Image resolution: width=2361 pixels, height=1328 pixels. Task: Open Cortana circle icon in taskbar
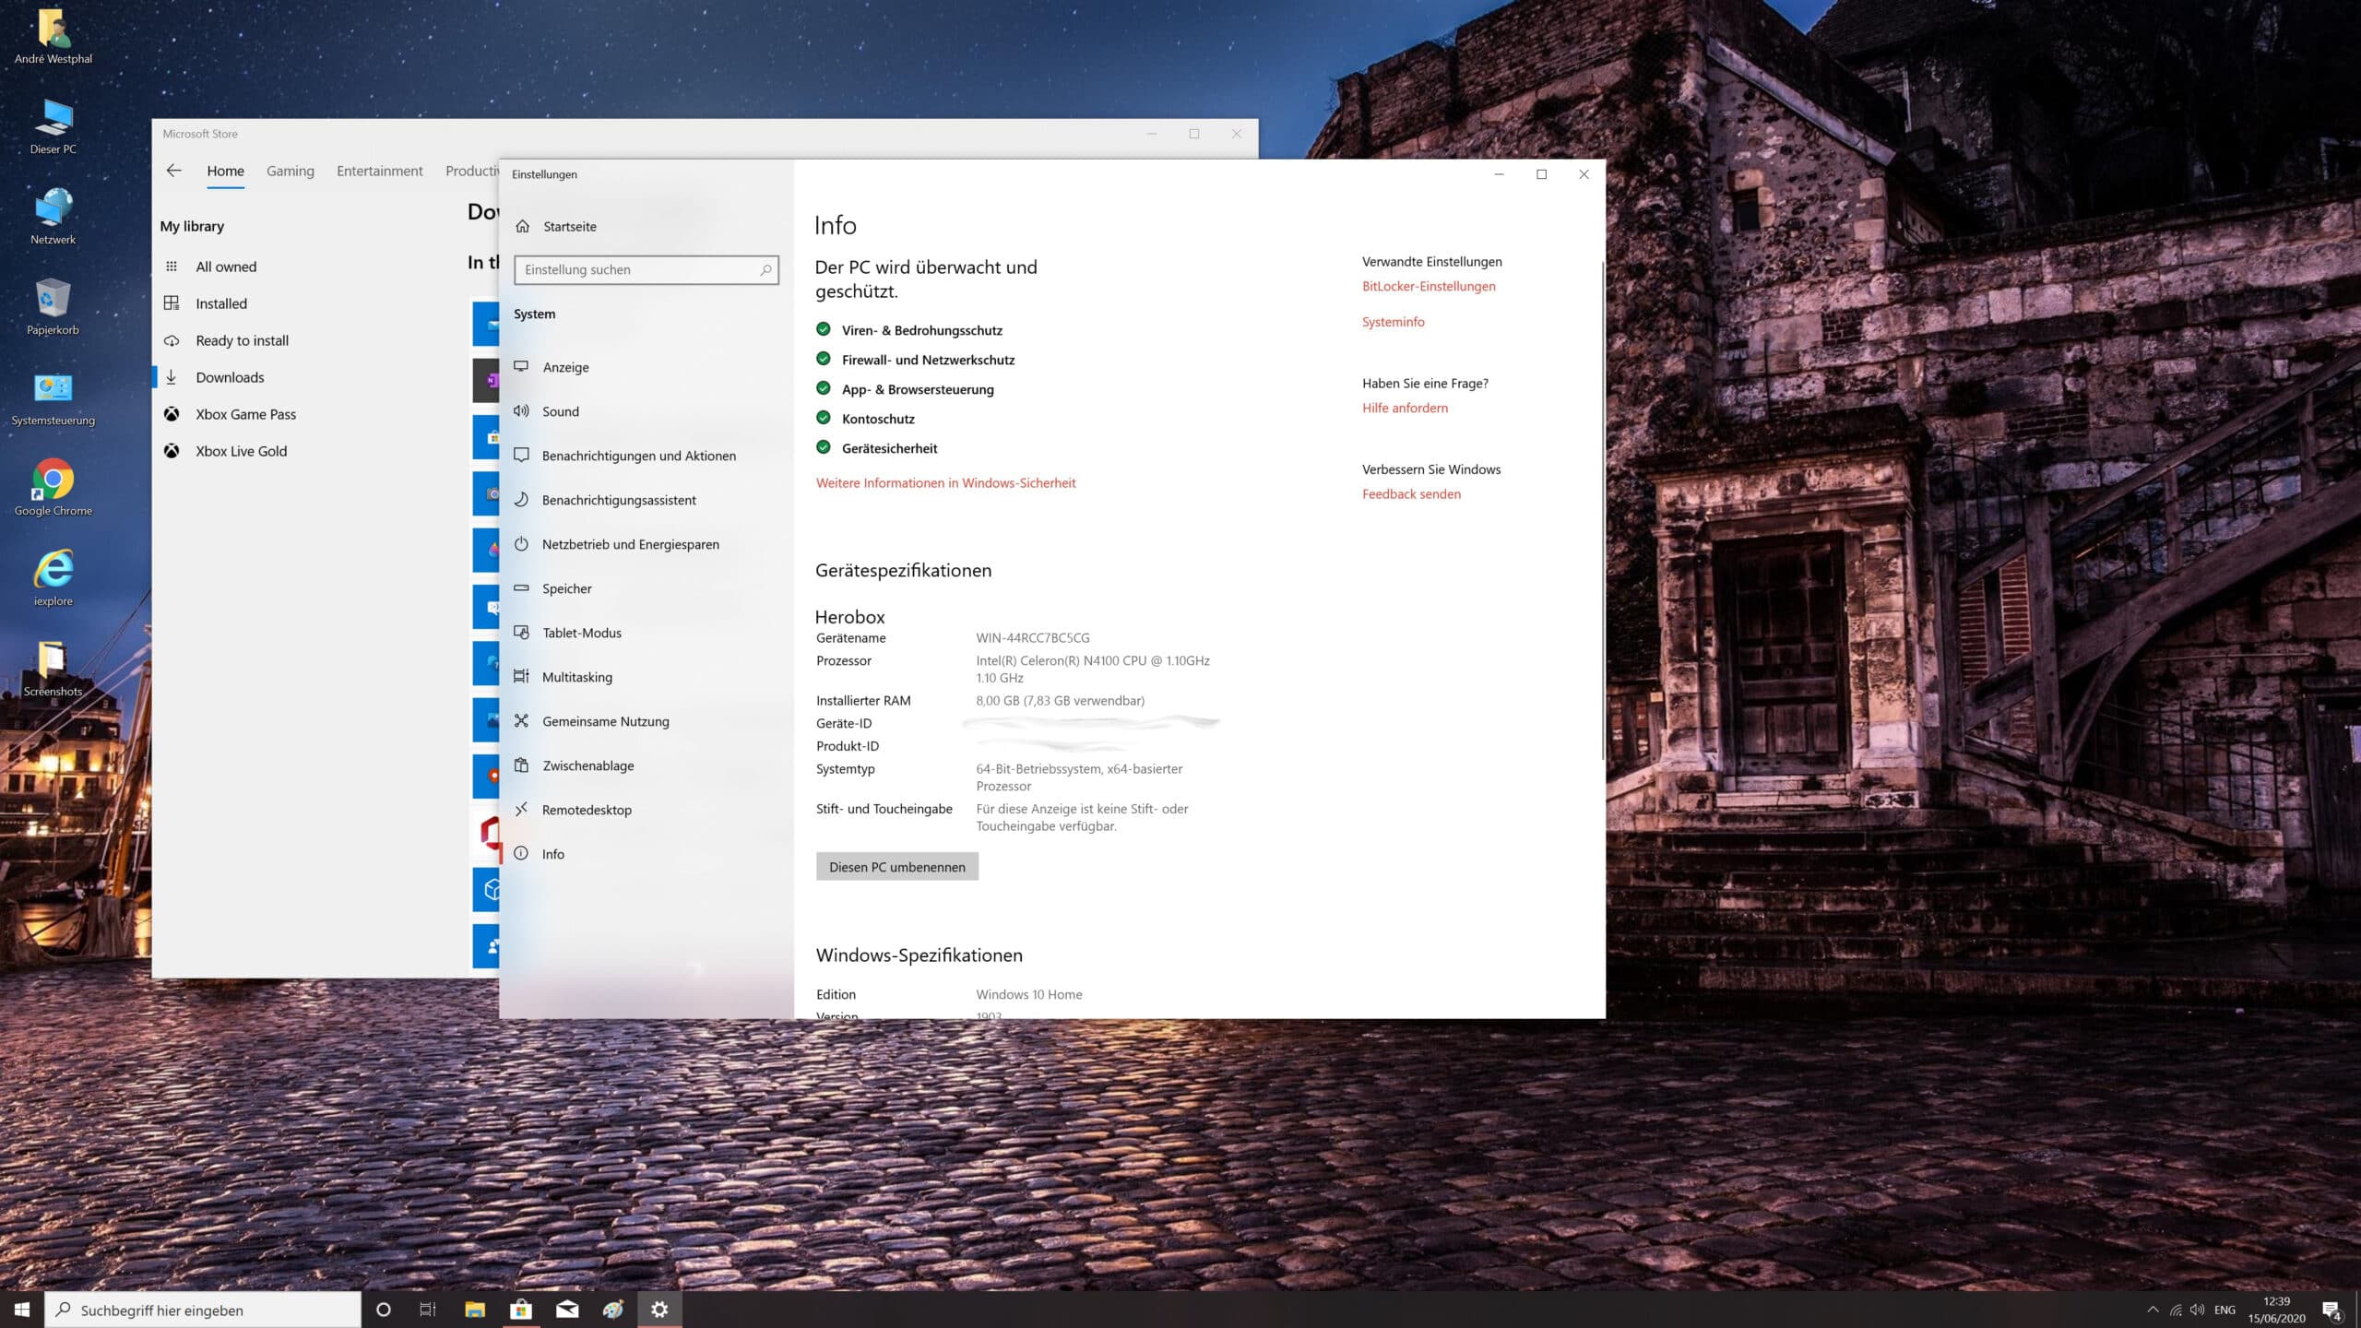384,1310
